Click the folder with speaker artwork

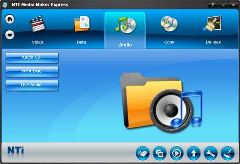[162, 102]
